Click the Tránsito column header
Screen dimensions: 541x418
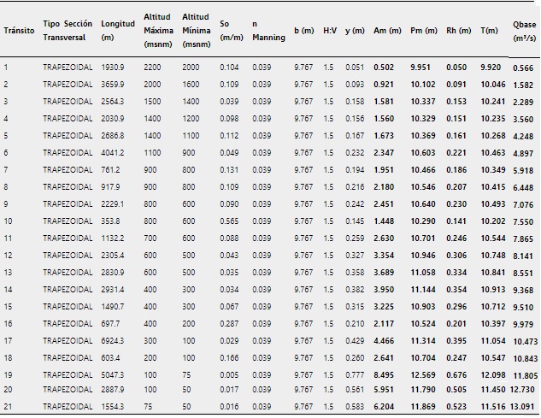tap(19, 31)
